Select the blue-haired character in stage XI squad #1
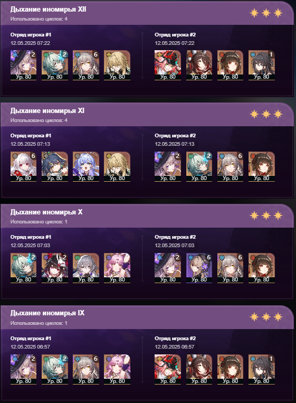The height and width of the screenshot is (403, 296). click(x=86, y=166)
